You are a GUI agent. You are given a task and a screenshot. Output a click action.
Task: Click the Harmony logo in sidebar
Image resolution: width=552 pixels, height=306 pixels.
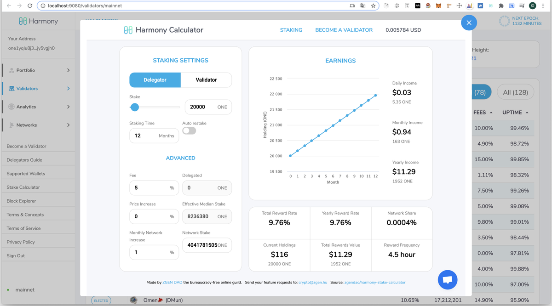click(x=38, y=21)
